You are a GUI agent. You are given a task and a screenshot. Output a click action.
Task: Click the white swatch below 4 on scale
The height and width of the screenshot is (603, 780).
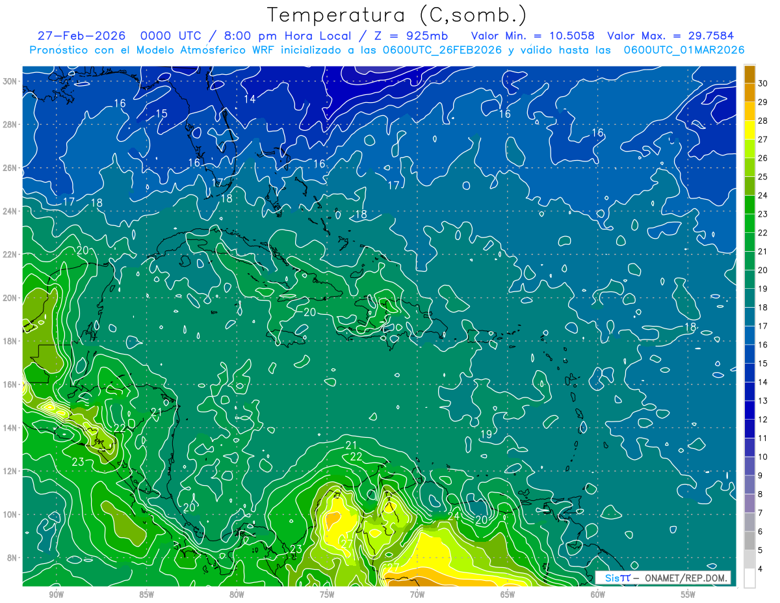point(749,578)
